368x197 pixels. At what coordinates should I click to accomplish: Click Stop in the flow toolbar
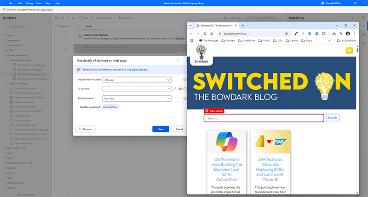click(x=84, y=18)
